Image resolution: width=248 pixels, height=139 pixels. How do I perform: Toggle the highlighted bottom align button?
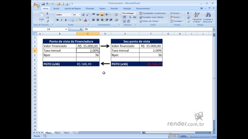pos(102,15)
